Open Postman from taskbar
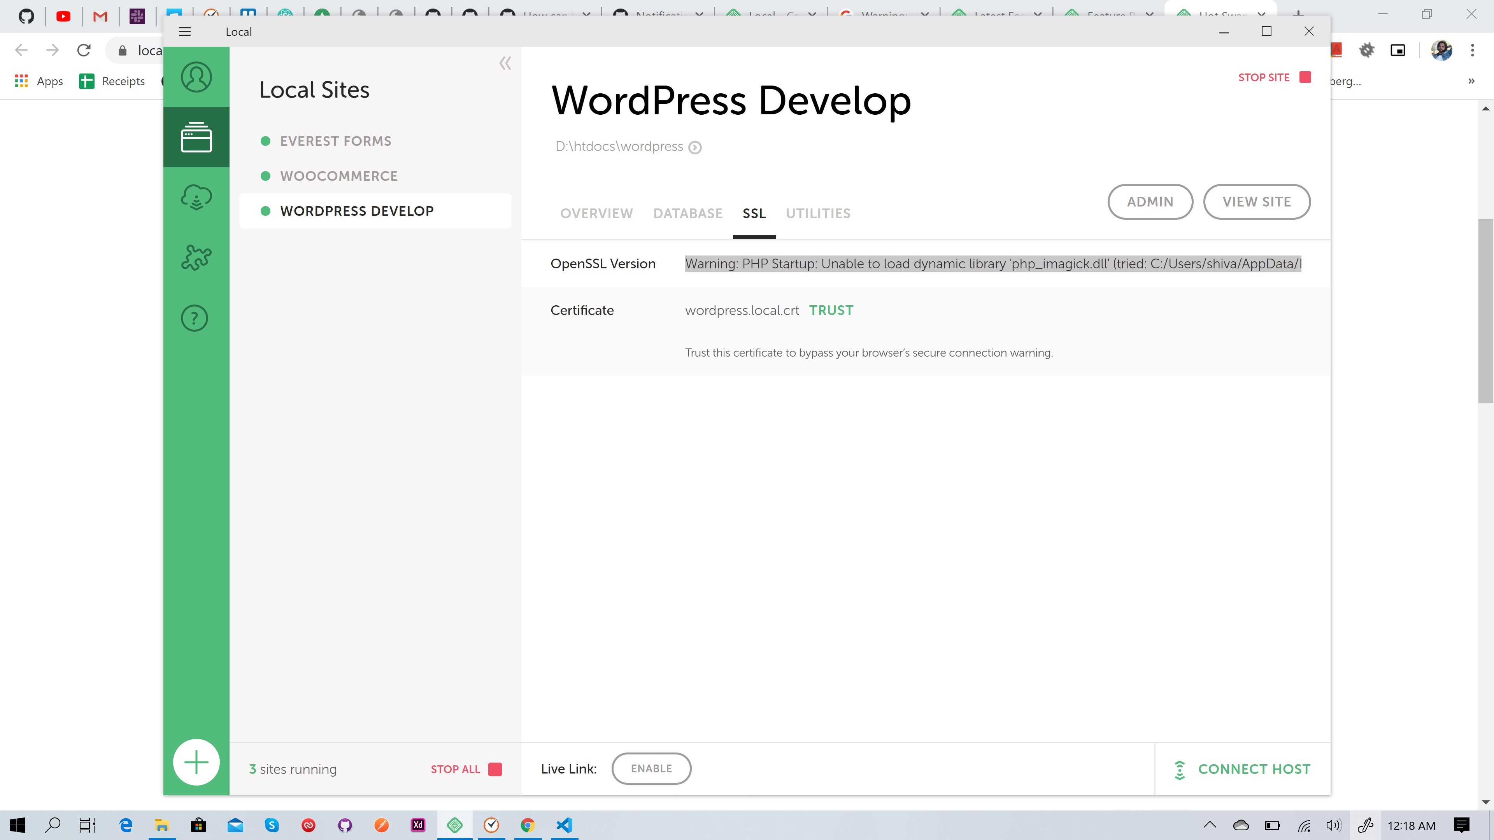Screen dimensions: 1494x840 382,825
